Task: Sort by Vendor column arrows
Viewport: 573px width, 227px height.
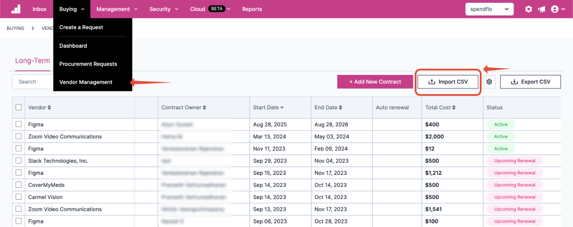Action: (49, 107)
